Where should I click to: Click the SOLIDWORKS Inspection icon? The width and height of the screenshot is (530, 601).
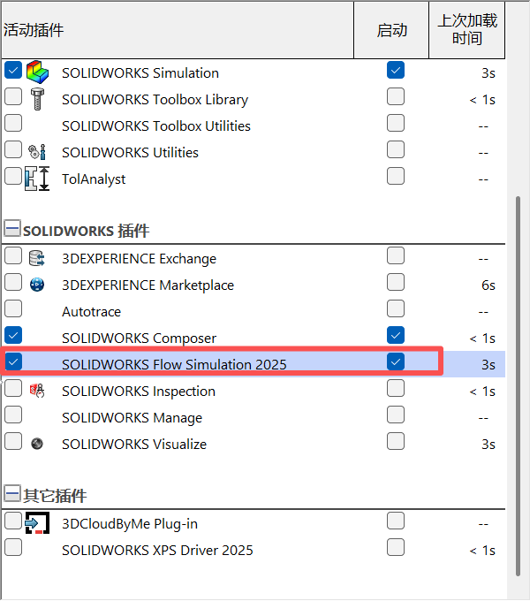coord(37,391)
